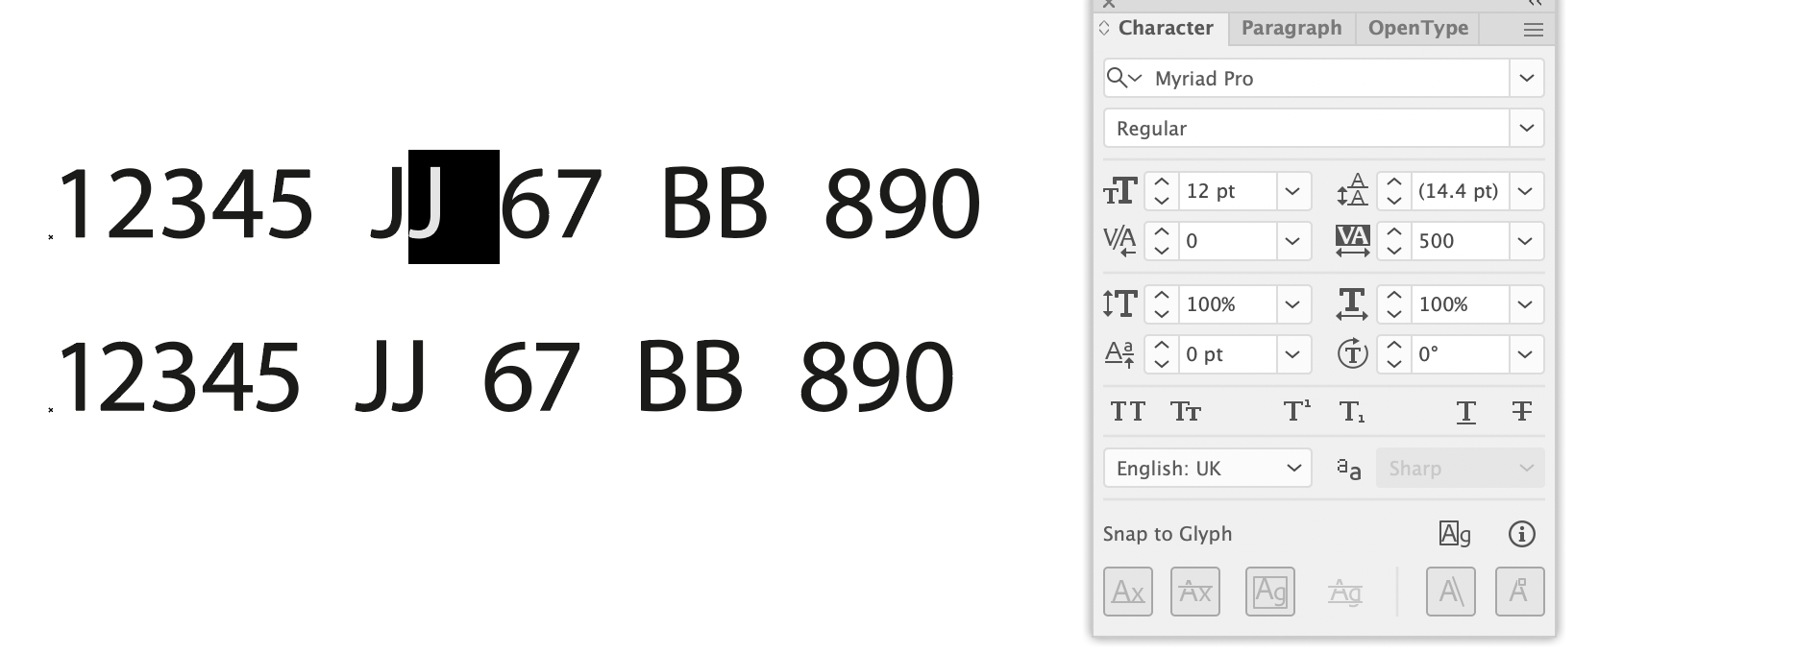Toggle snap to glyph bounds
The image size is (1820, 653).
[1269, 592]
